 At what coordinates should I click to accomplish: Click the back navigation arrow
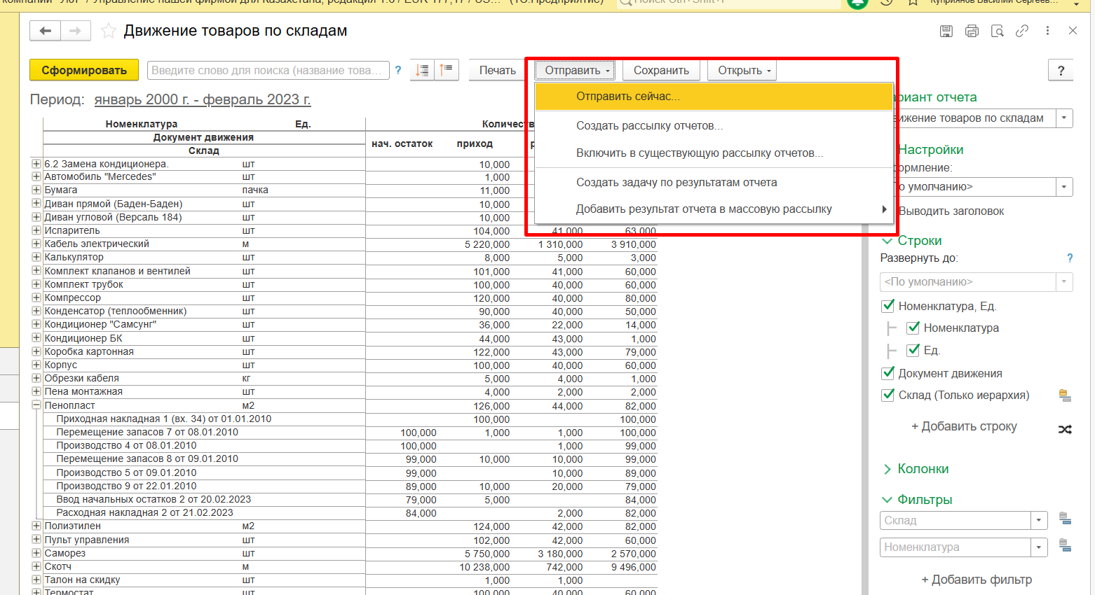[x=45, y=31]
